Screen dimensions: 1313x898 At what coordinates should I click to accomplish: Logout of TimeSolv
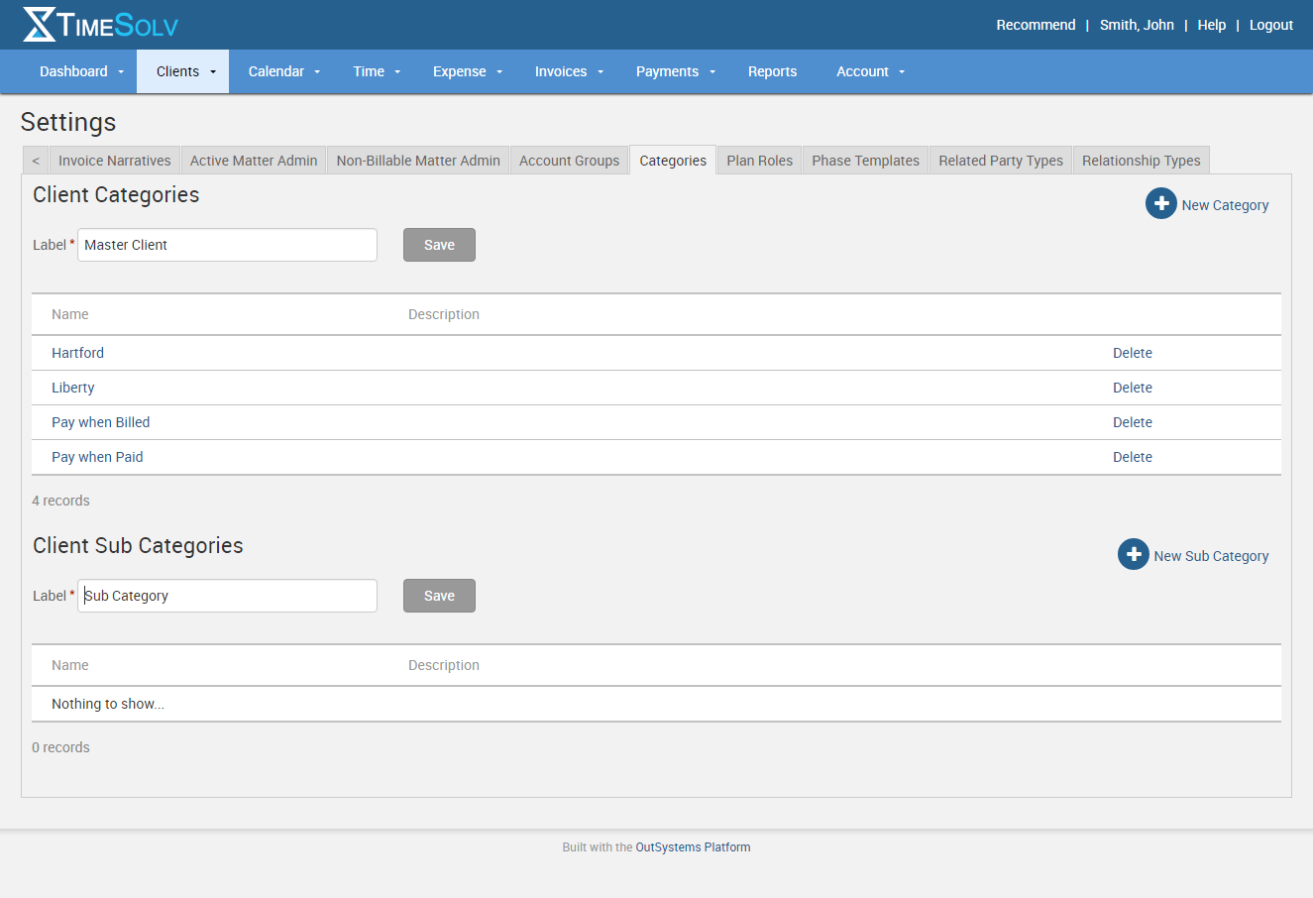click(x=1270, y=24)
